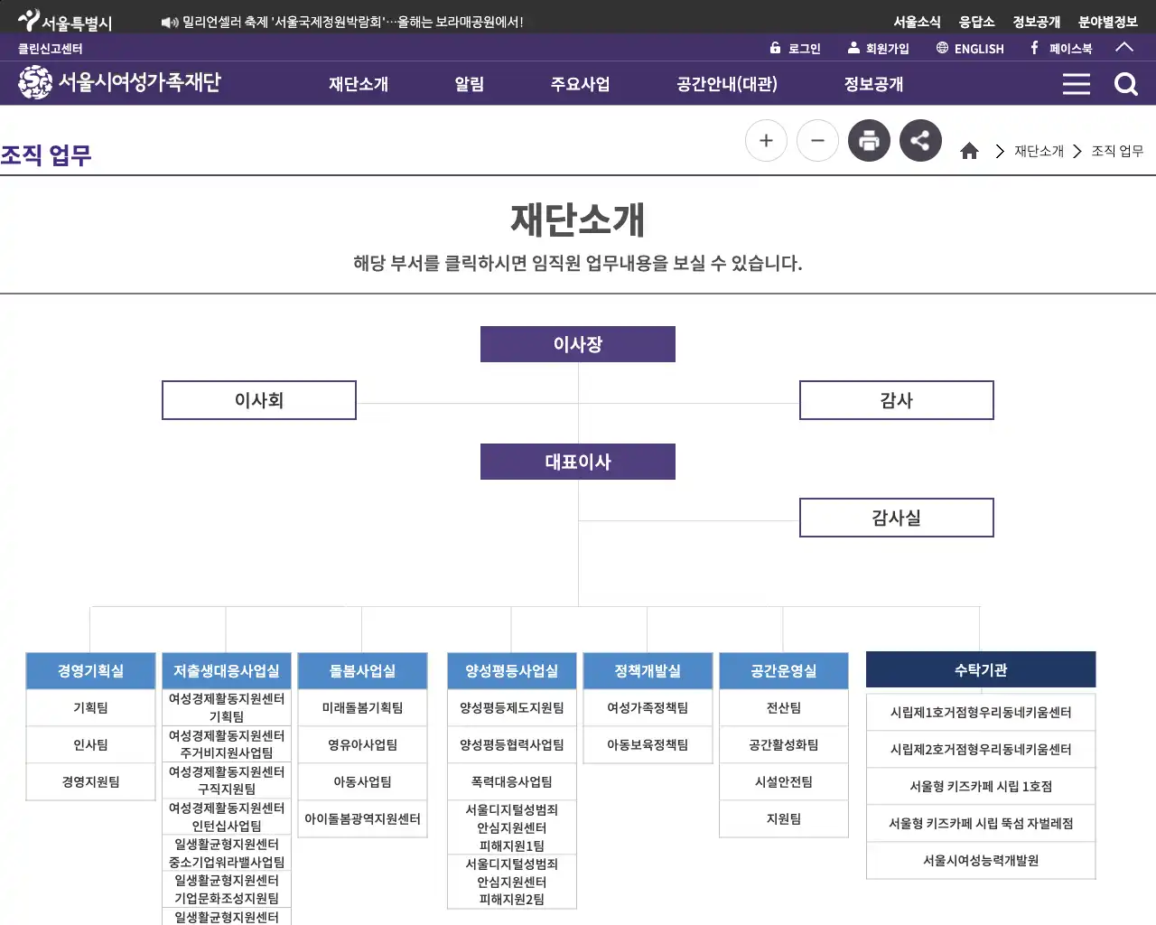The height and width of the screenshot is (925, 1156).
Task: Switch site language to ENGLISH
Action: (969, 48)
